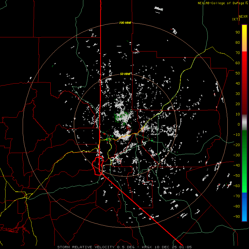Pick the -40 value on velocity scale
249x249 pixels.
[237, 165]
